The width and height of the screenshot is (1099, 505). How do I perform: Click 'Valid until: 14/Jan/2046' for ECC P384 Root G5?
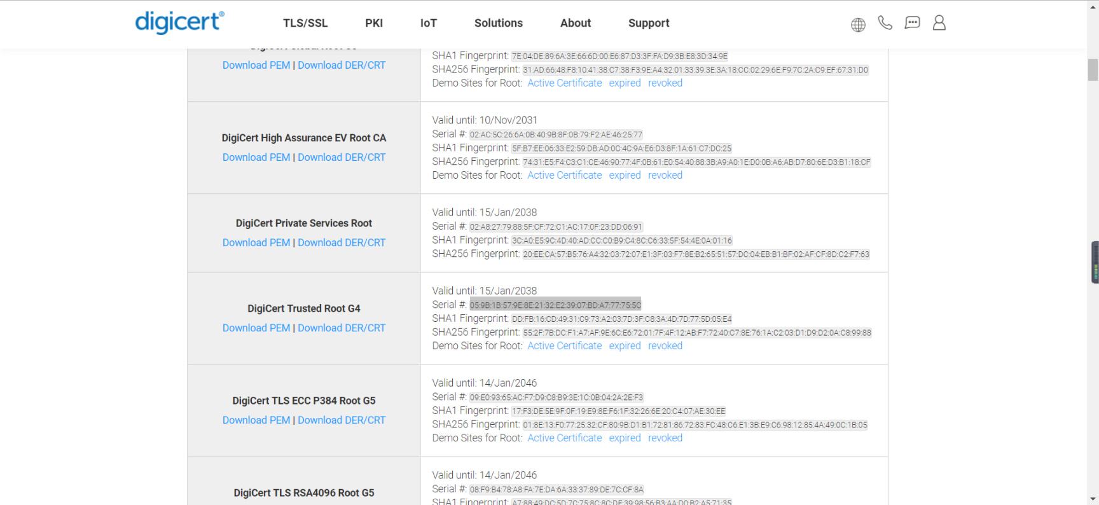(485, 383)
